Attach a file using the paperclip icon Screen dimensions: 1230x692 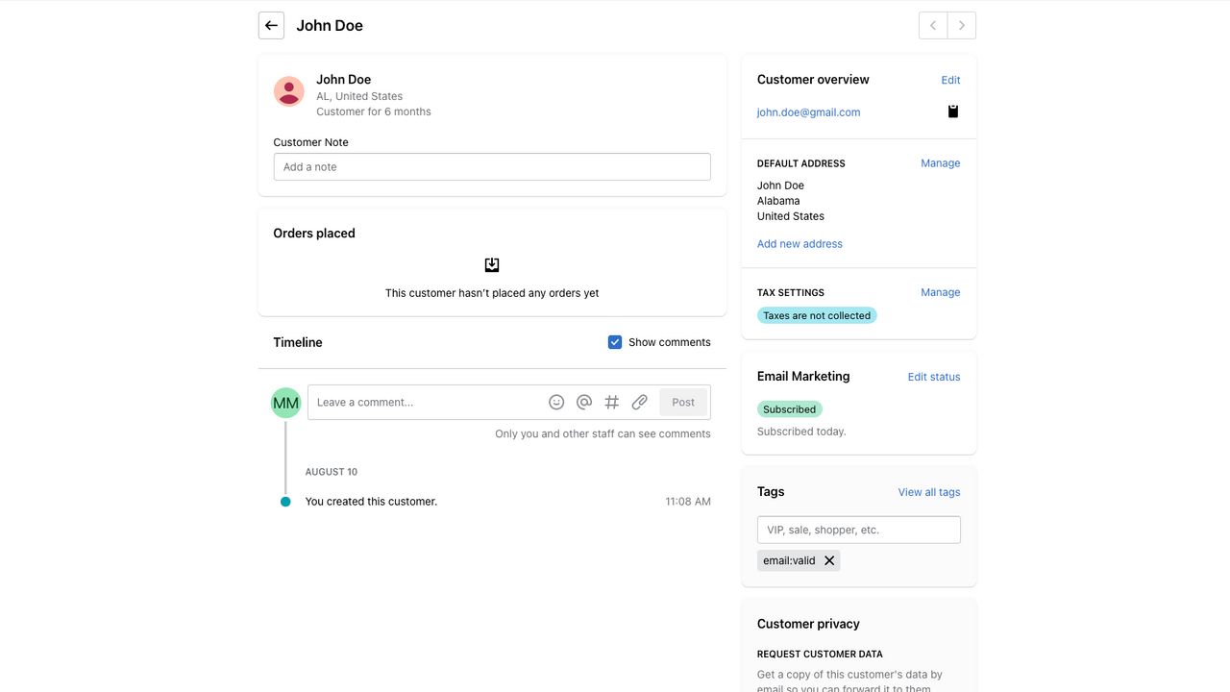pos(639,402)
